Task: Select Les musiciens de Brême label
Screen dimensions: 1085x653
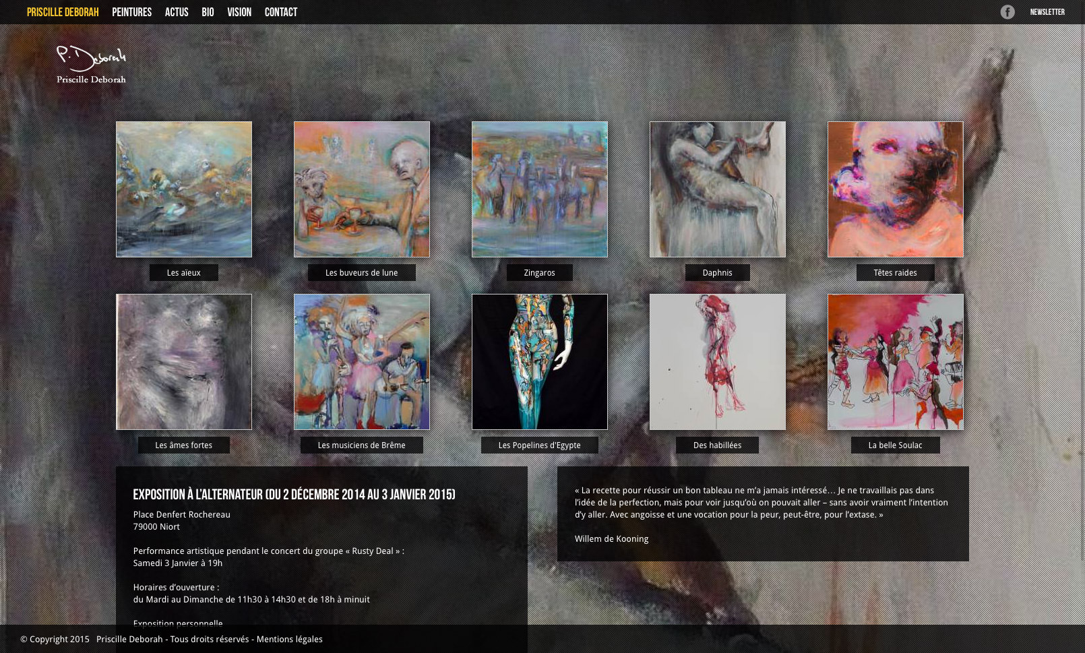Action: pyautogui.click(x=362, y=445)
